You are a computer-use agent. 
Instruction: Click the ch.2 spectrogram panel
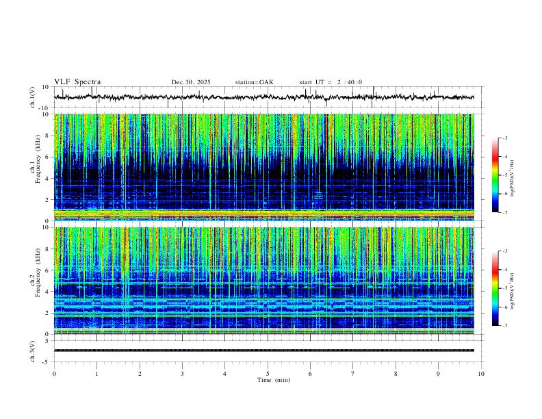click(x=264, y=281)
